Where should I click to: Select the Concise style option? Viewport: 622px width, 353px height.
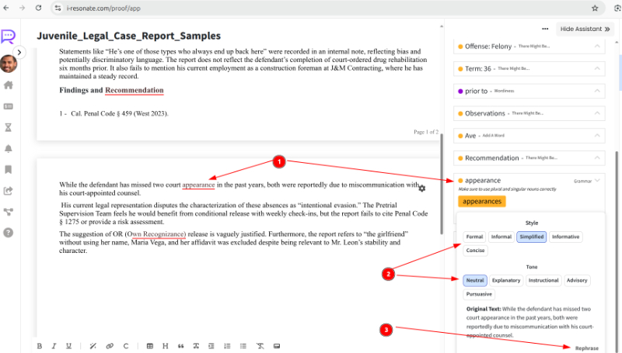(x=476, y=251)
